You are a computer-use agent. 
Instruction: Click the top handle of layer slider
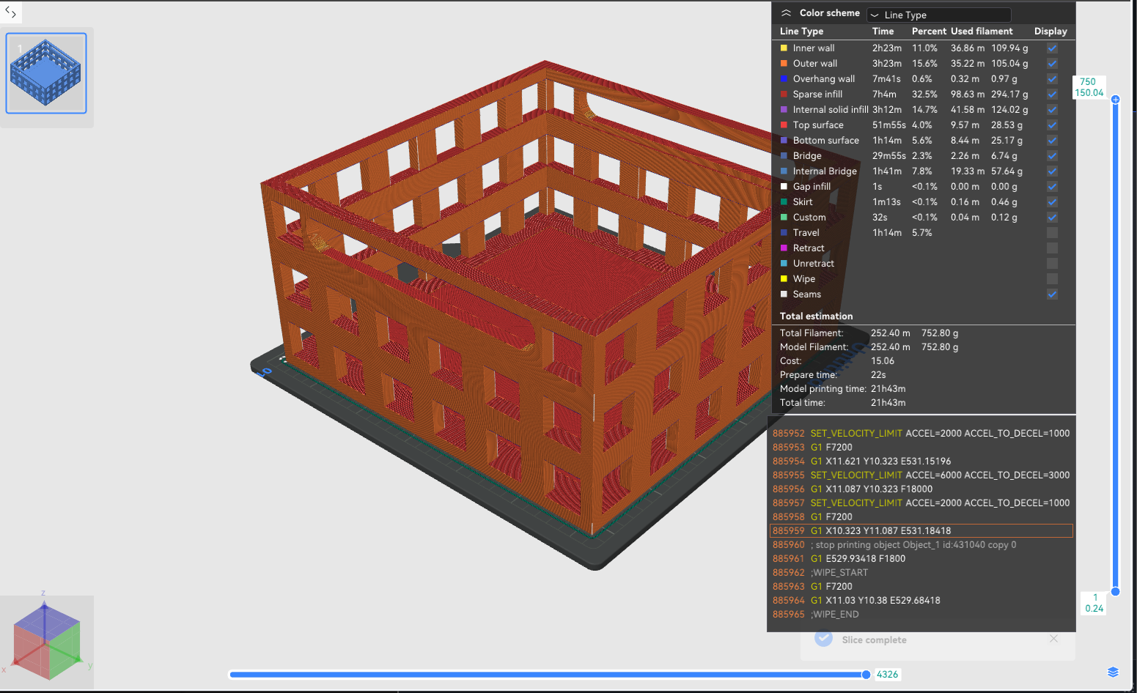pyautogui.click(x=1115, y=100)
